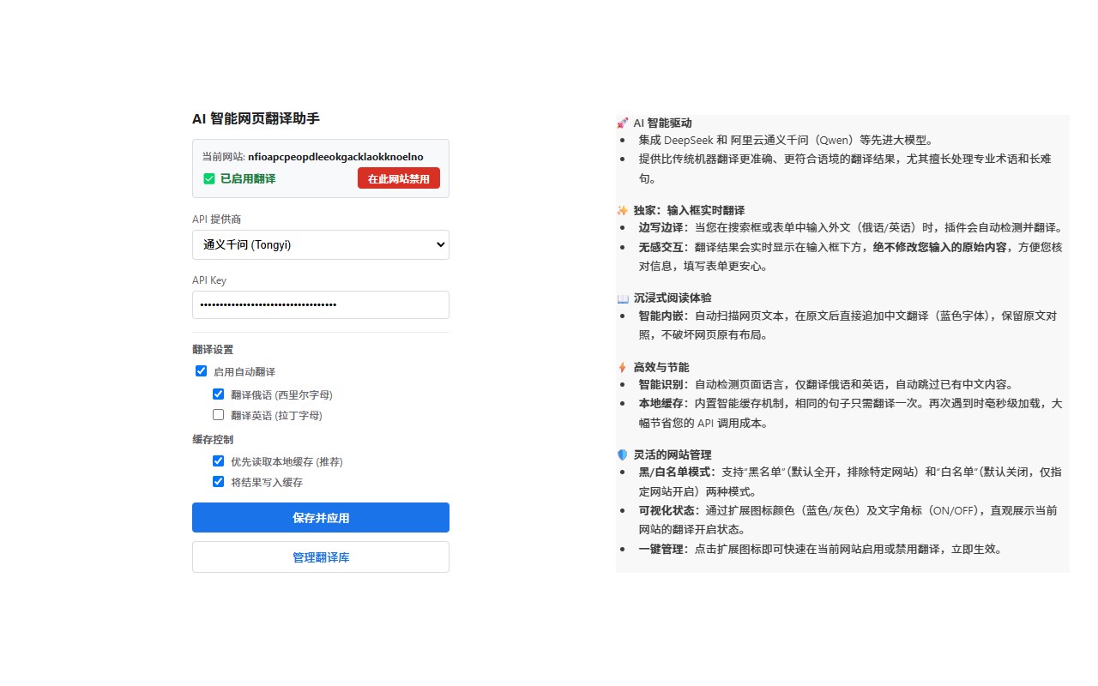Click the AI 智能网页翻译助手 title

tap(256, 118)
